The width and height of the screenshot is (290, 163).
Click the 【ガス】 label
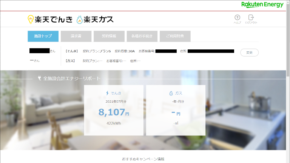[x=70, y=61]
